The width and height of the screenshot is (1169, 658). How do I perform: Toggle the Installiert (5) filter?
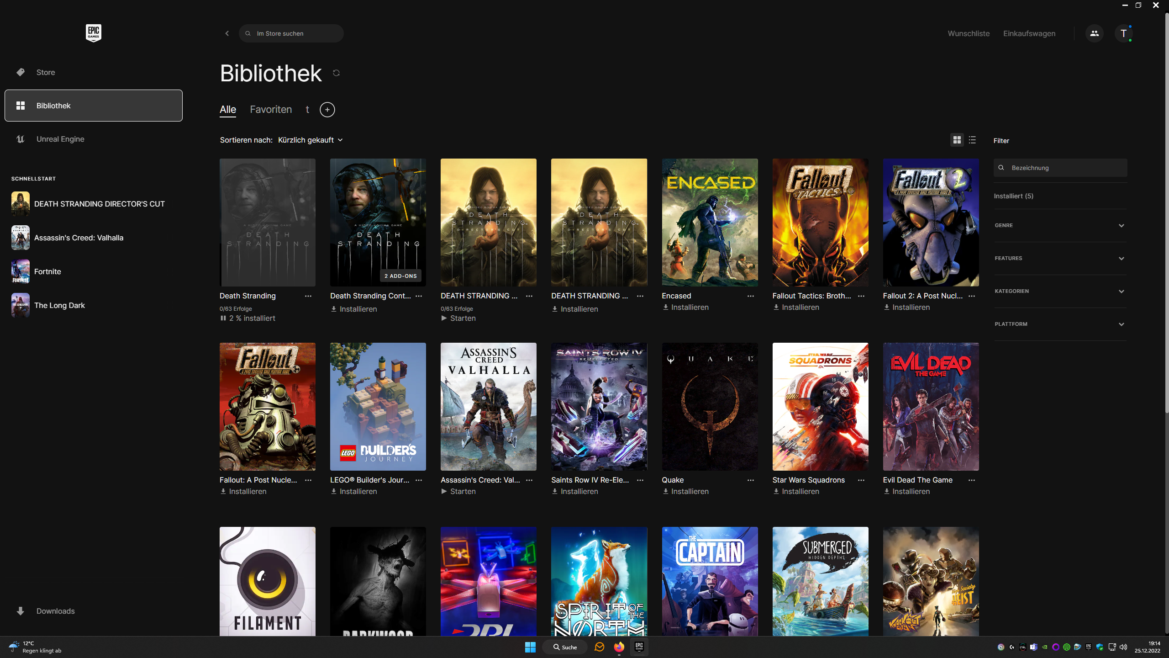[x=1013, y=196]
